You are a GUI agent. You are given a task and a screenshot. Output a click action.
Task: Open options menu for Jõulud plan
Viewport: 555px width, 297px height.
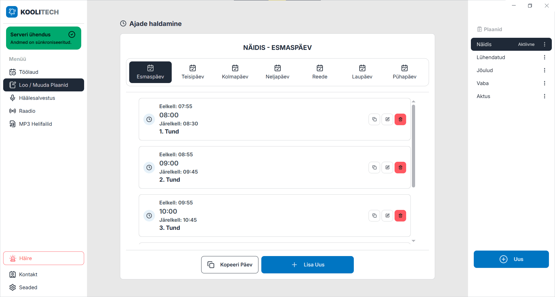(545, 70)
